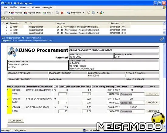The width and height of the screenshot is (167, 133).
Task: Click Outlook Express title bar icon
Action: click(2, 3)
